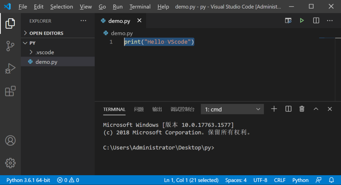Expand the .vscode folder

(x=45, y=52)
